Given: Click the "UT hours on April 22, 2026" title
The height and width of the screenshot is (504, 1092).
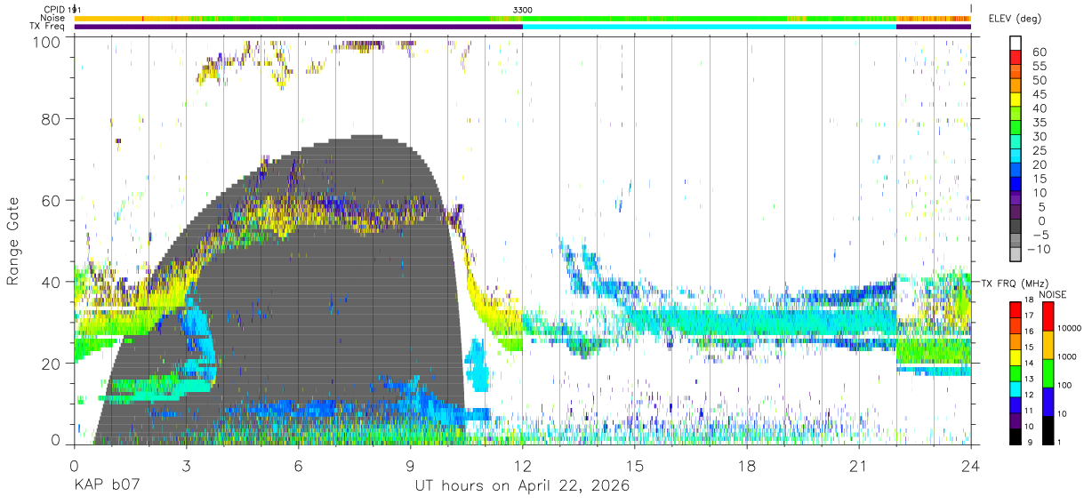Looking at the screenshot, I should [522, 486].
